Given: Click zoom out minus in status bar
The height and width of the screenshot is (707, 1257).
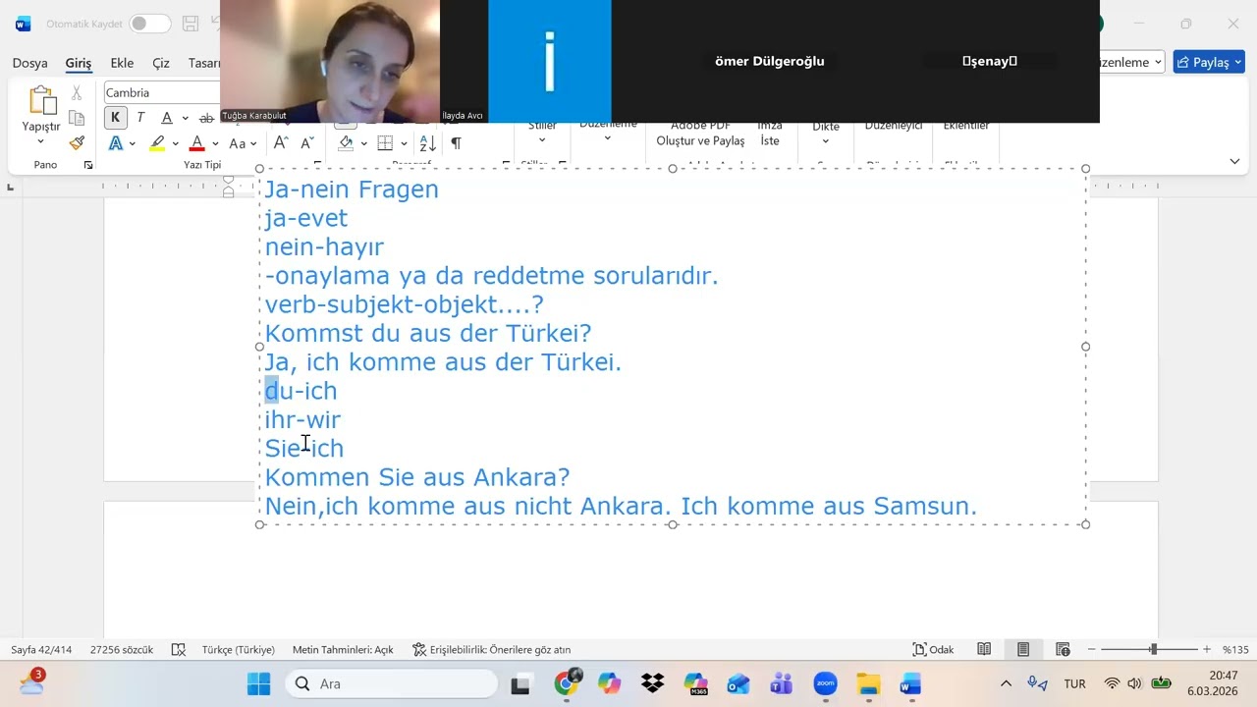Looking at the screenshot, I should (x=1091, y=649).
